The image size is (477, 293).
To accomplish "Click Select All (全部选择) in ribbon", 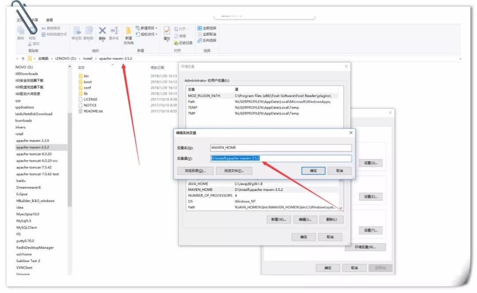I will [x=207, y=28].
